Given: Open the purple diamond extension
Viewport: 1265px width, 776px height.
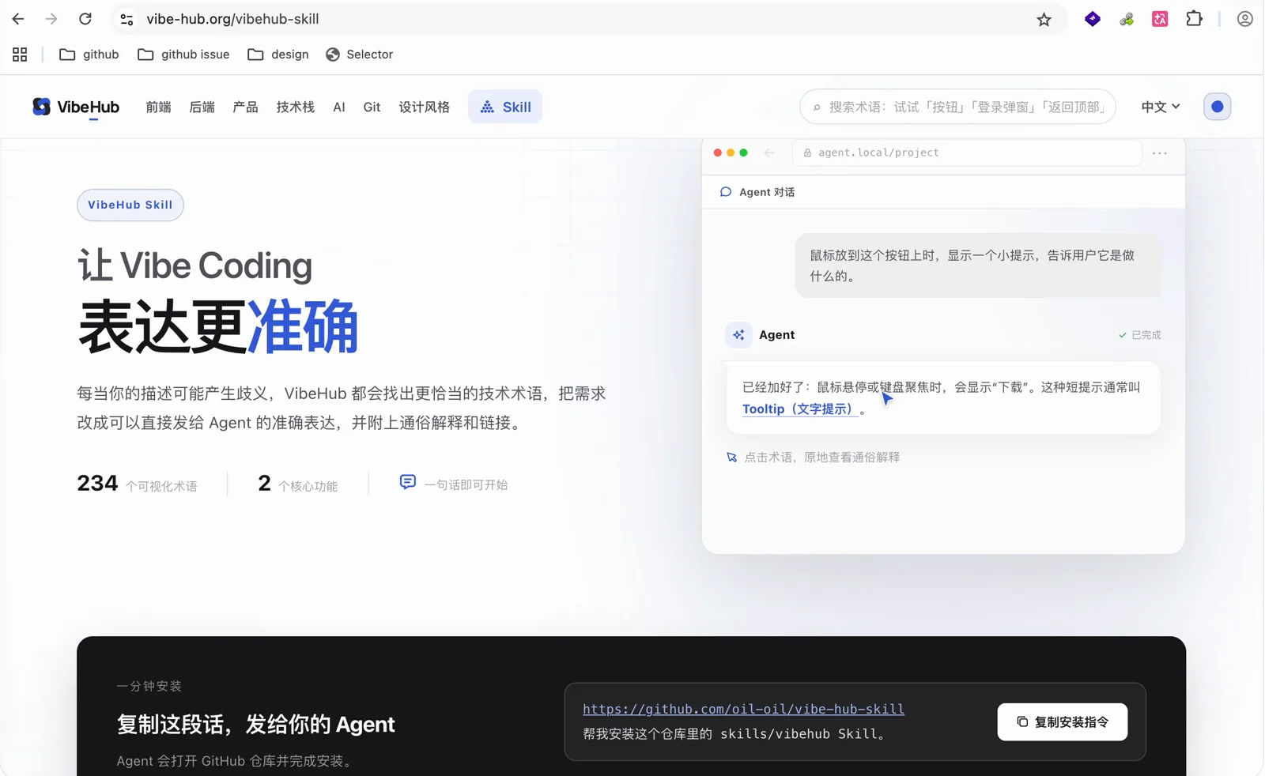Looking at the screenshot, I should point(1093,19).
